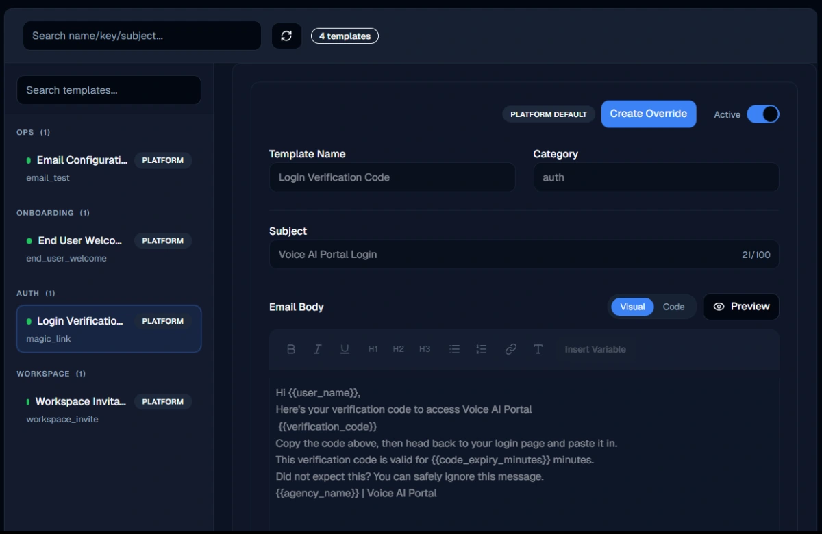Turn off the Active toggle switch
The height and width of the screenshot is (534, 822).
762,114
